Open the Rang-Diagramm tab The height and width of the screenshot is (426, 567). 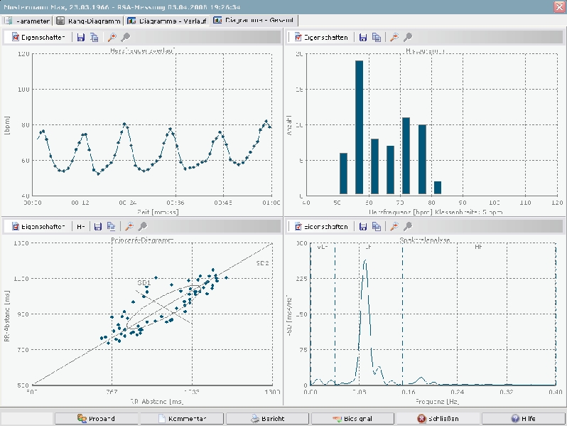88,21
